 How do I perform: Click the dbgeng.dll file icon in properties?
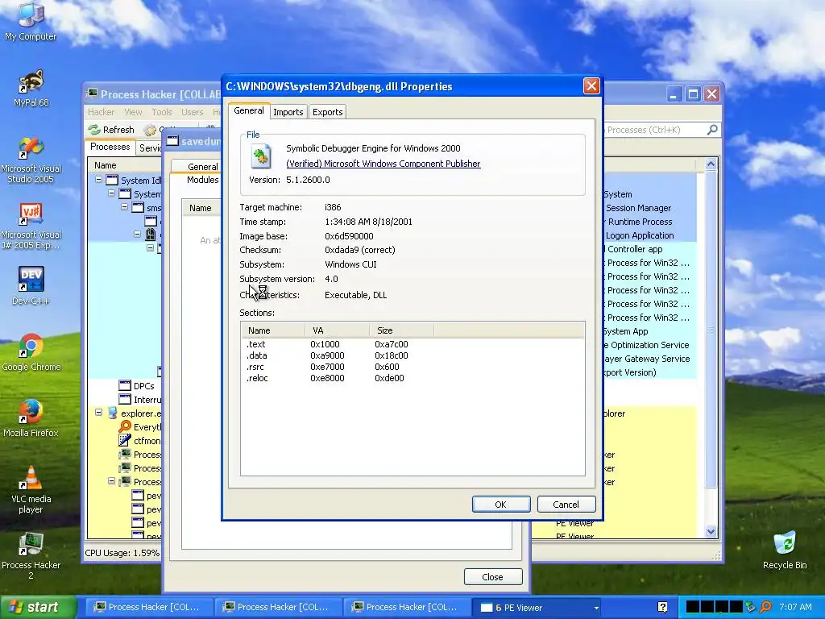[261, 156]
